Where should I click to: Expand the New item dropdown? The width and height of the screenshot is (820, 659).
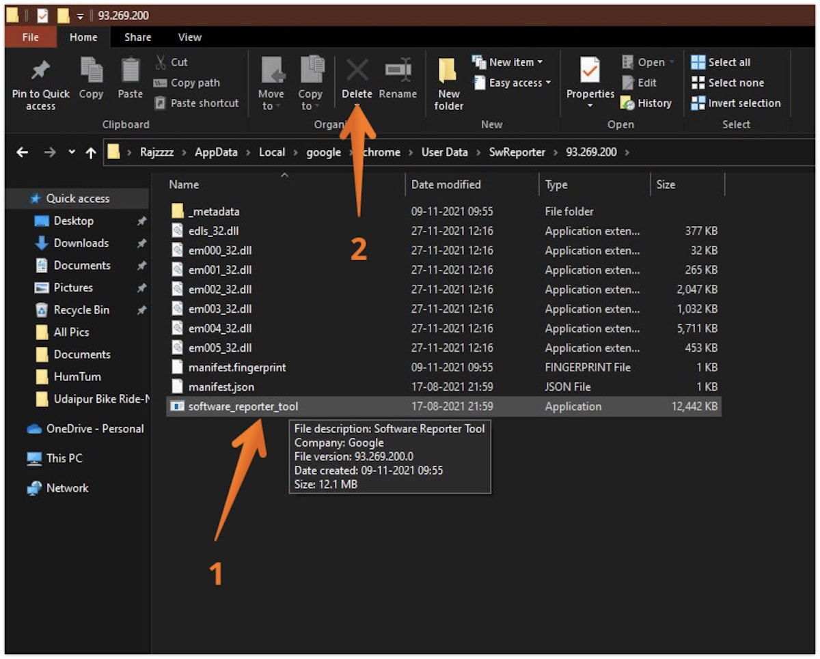click(509, 62)
